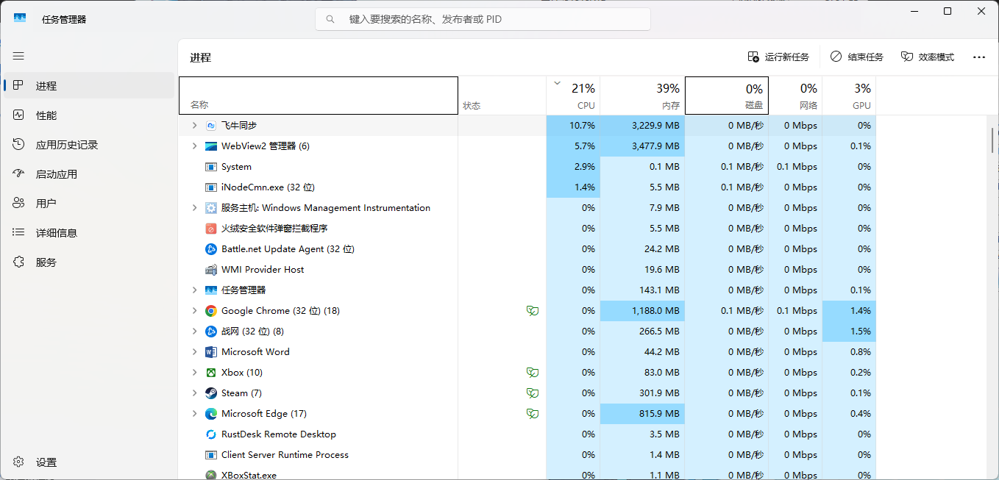This screenshot has width=999, height=480.
Task: Expand the Google Chrome process tree
Action: click(x=194, y=311)
